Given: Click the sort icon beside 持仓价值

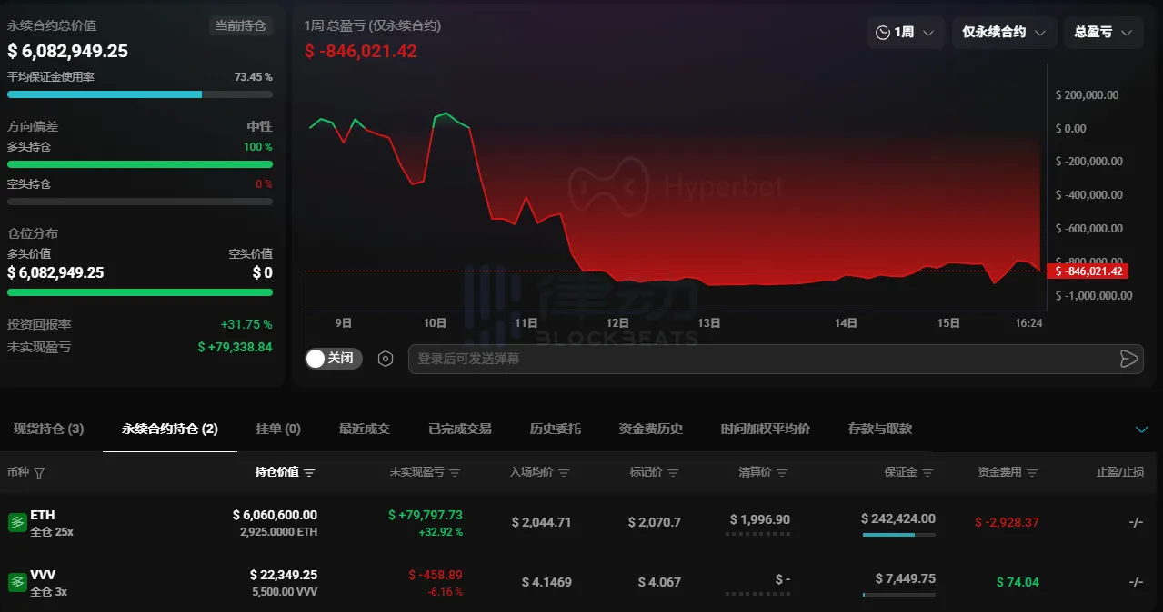Looking at the screenshot, I should point(310,472).
